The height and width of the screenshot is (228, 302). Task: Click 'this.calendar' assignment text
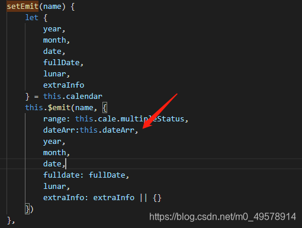[73, 97]
